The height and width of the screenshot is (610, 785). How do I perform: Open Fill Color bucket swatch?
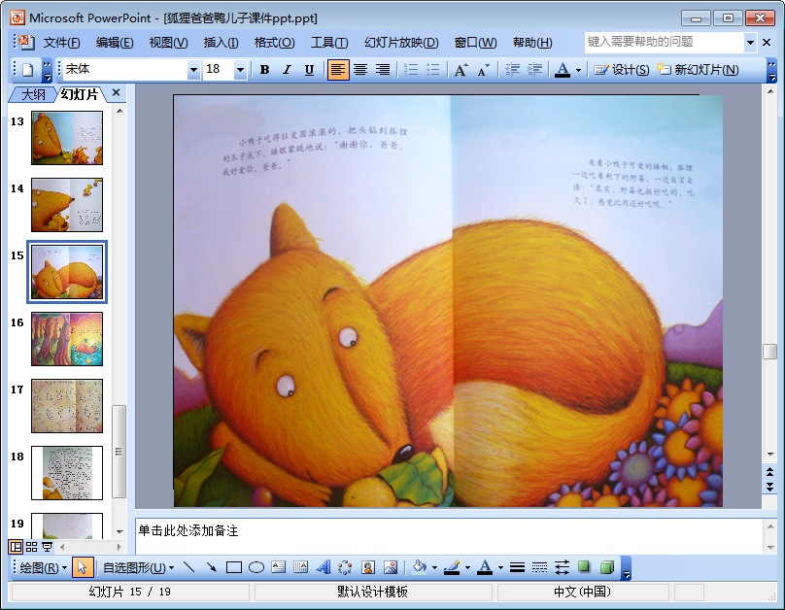tap(419, 567)
